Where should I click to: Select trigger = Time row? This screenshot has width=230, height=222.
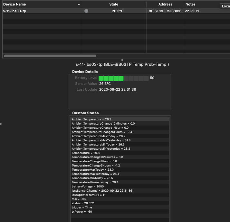[x=120, y=207]
